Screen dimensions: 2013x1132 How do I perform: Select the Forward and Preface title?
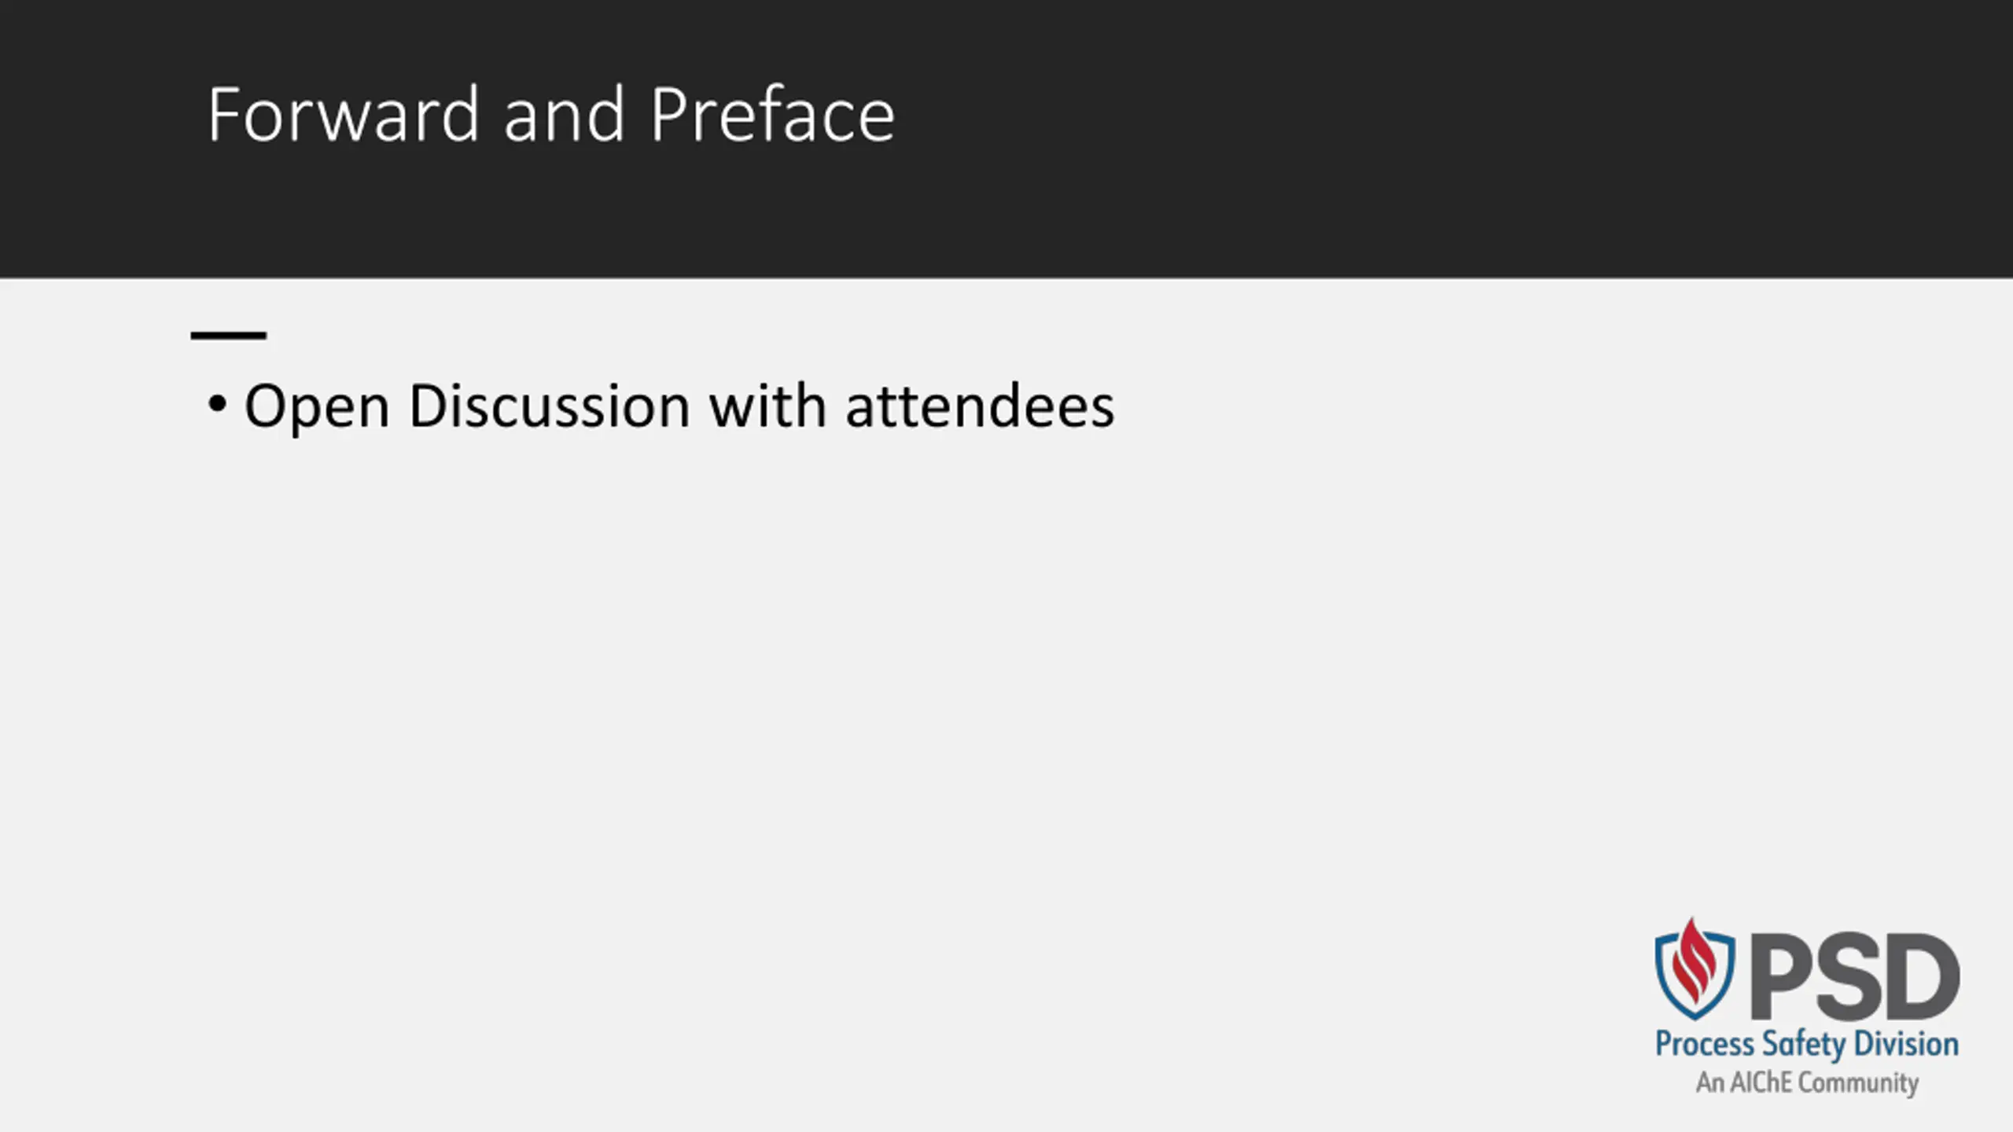tap(551, 115)
